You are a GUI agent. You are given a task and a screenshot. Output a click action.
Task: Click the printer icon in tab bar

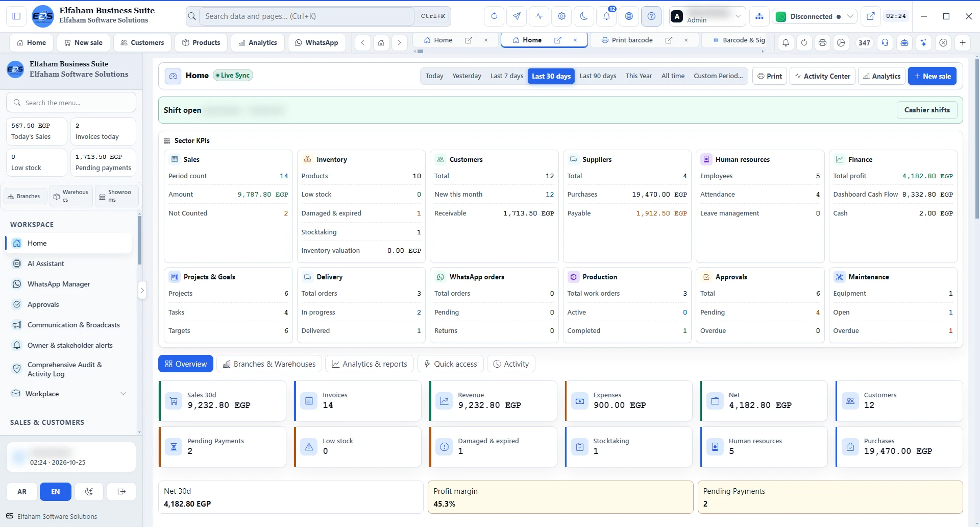[x=822, y=43]
